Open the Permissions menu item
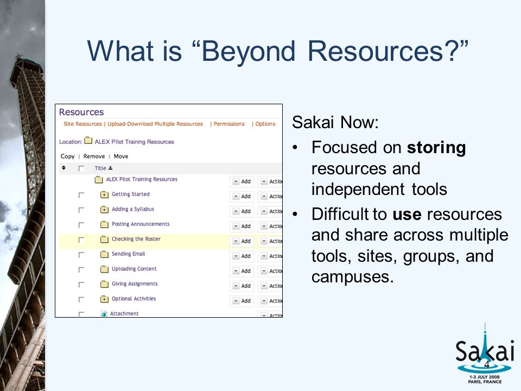 (229, 124)
